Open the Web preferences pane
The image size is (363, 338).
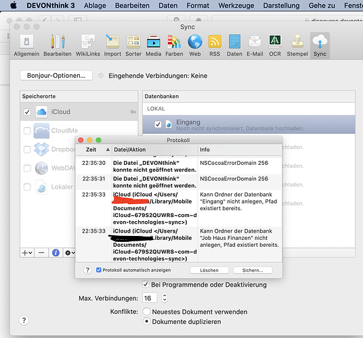click(195, 46)
